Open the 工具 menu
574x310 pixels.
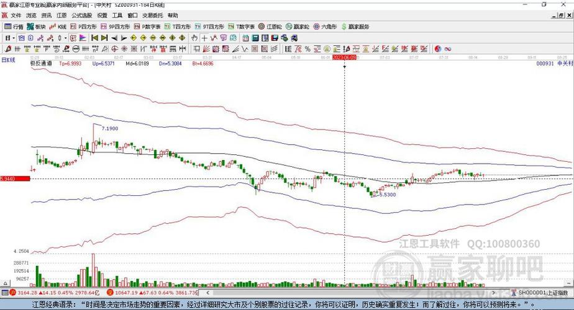(x=117, y=15)
